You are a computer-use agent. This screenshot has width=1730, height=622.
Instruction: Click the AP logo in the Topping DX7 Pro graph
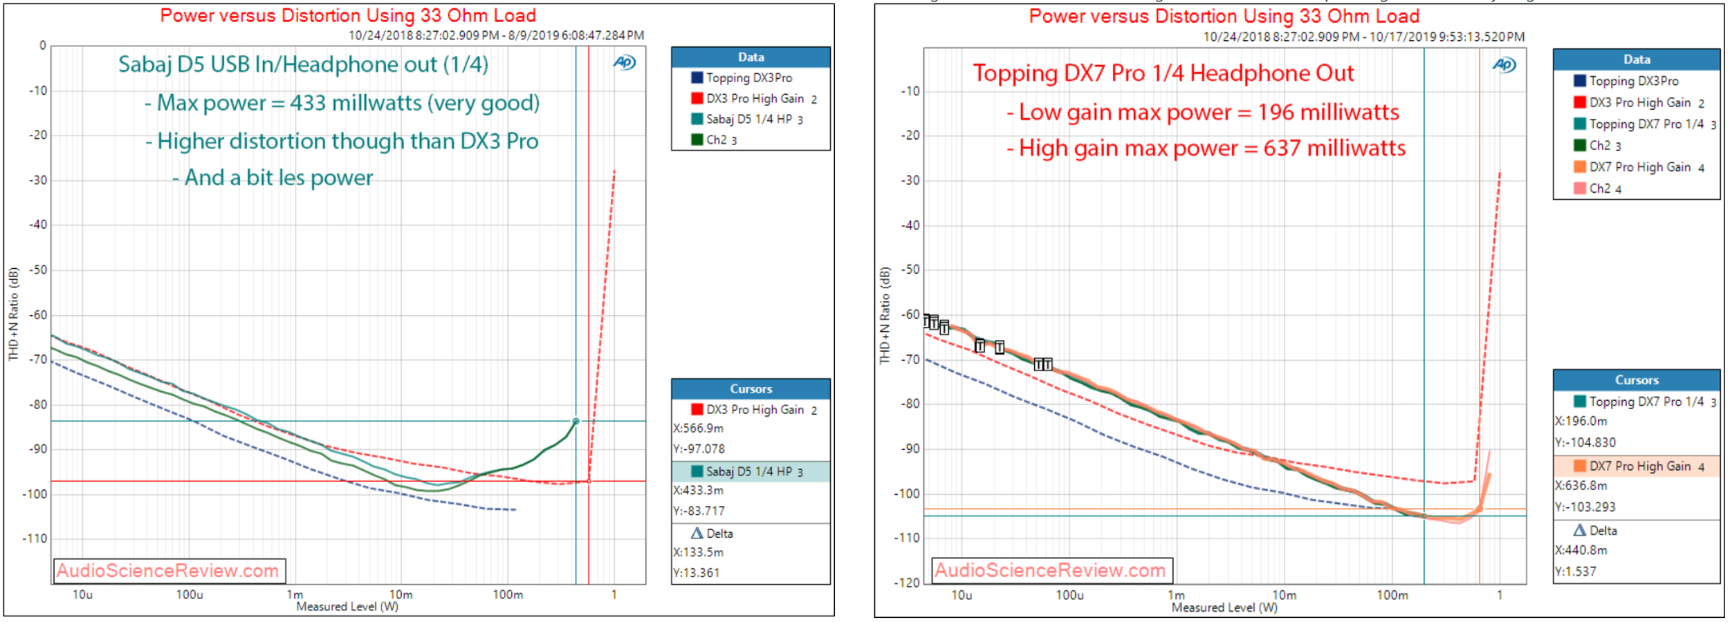pyautogui.click(x=1504, y=64)
